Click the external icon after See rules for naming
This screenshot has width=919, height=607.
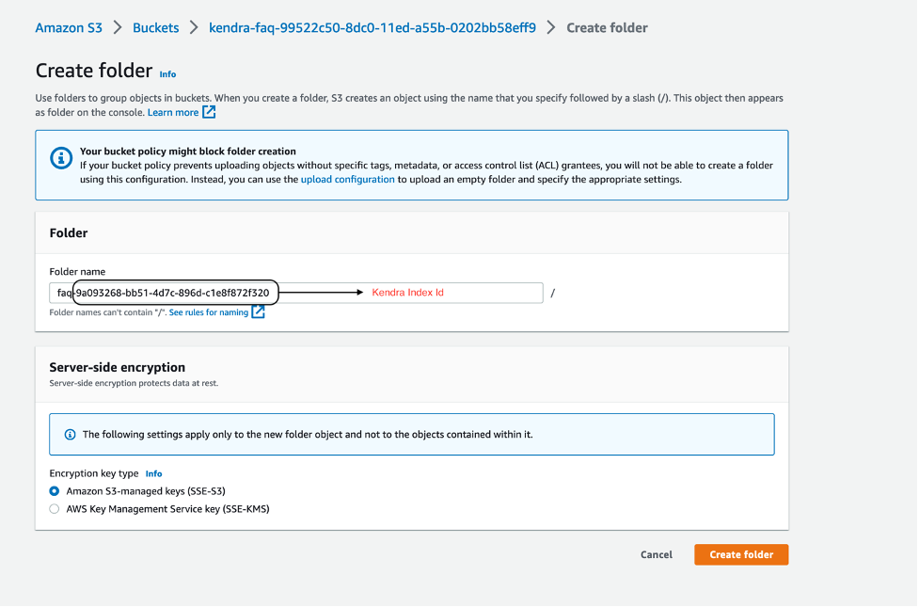click(258, 312)
